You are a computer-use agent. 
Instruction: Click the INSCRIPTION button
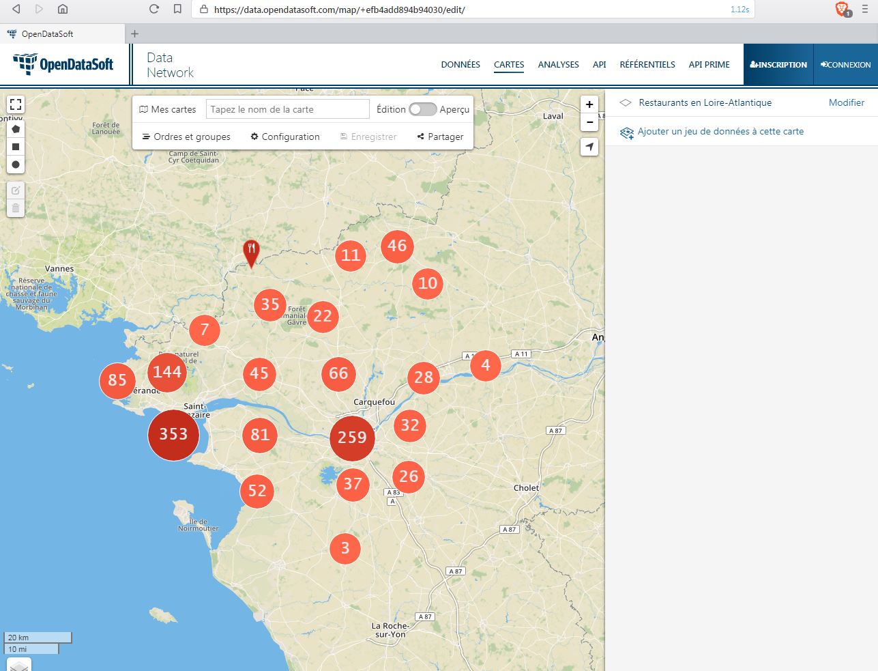[778, 65]
